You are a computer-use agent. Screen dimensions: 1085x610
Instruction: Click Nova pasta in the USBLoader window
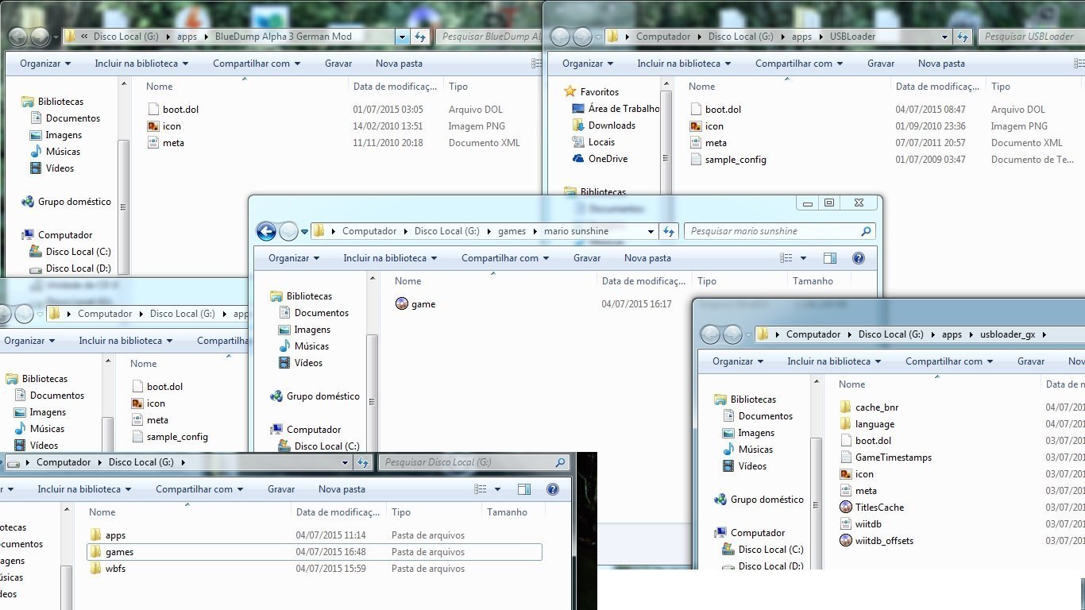pos(941,64)
